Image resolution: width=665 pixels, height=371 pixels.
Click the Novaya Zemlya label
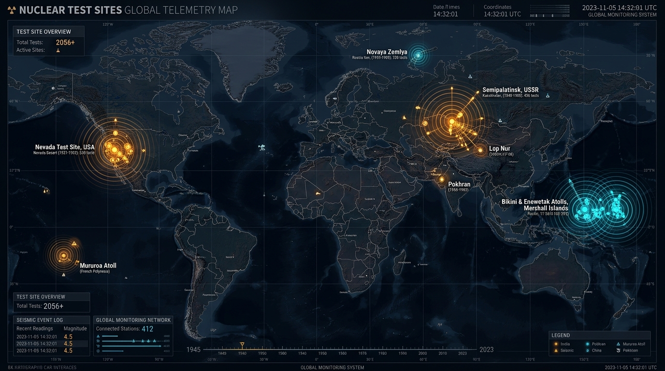(x=387, y=52)
